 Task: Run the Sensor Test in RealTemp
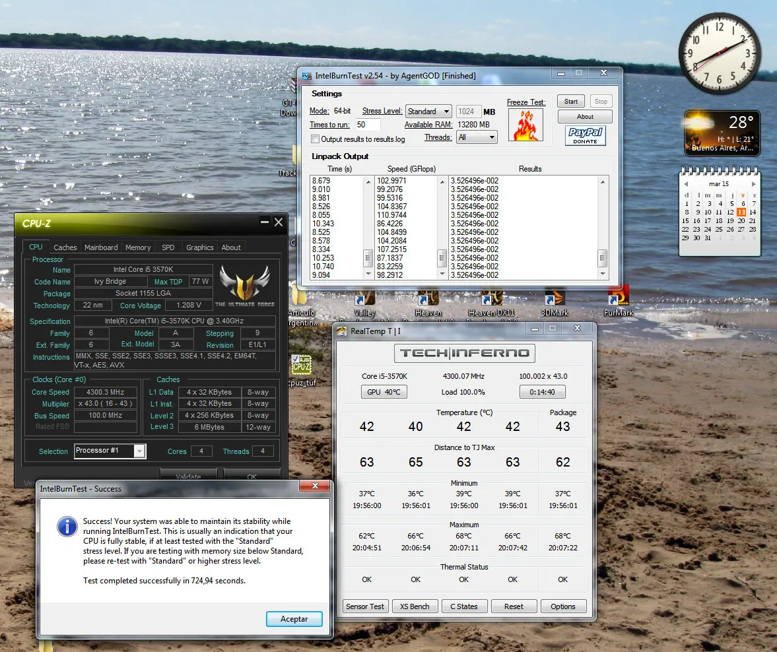pyautogui.click(x=364, y=606)
